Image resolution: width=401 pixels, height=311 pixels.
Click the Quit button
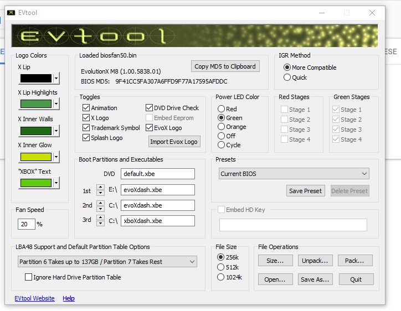click(x=356, y=279)
